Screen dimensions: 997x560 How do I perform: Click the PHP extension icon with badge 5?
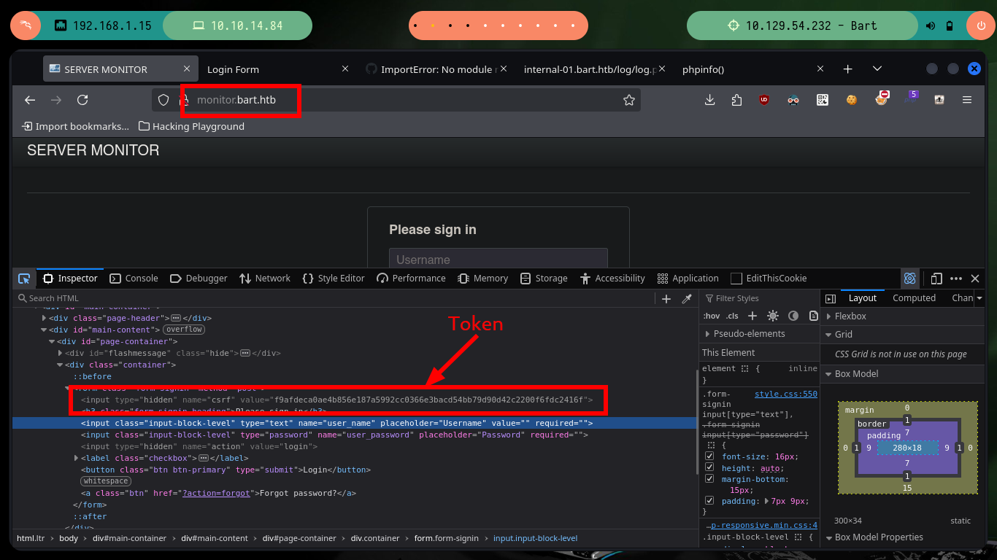pos(910,98)
